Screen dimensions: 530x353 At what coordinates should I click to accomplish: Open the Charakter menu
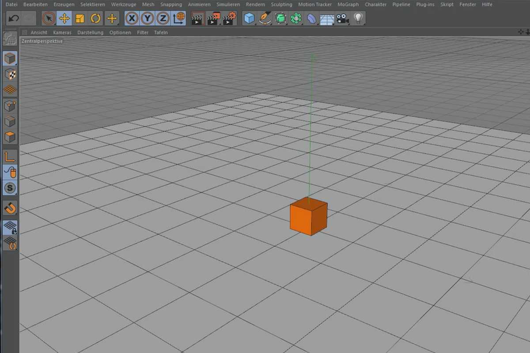pos(376,4)
